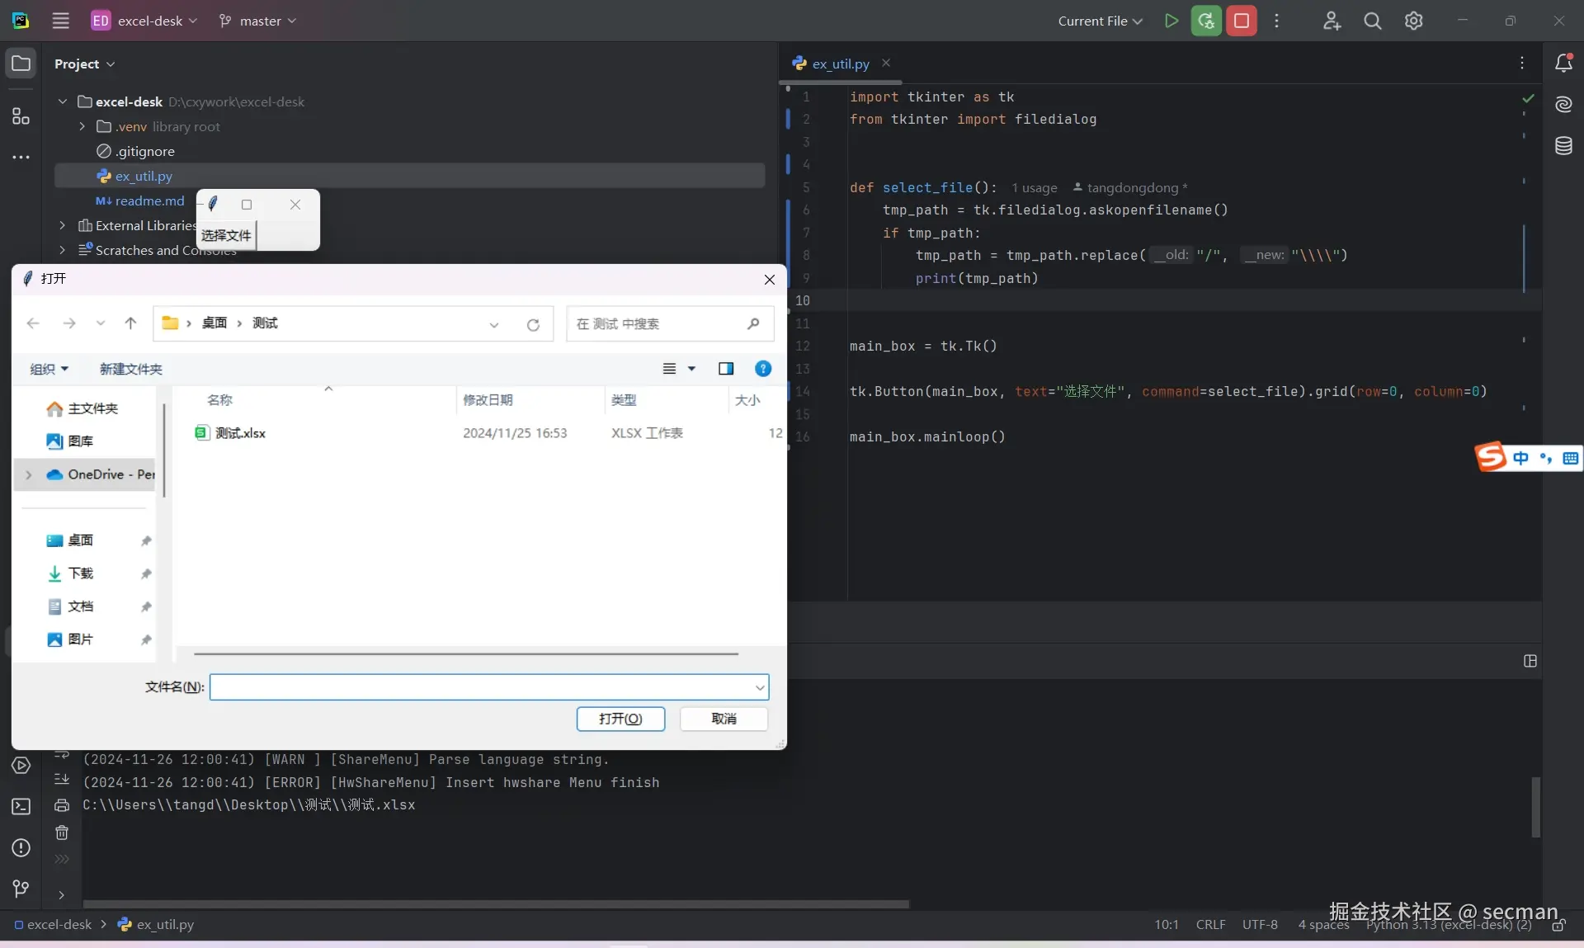
Task: Toggle the Project tool window folder icon
Action: coord(21,64)
